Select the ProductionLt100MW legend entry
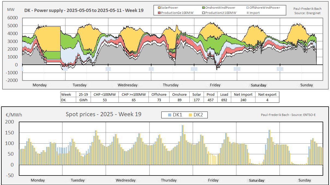The width and height of the screenshot is (330, 185). tap(218, 13)
